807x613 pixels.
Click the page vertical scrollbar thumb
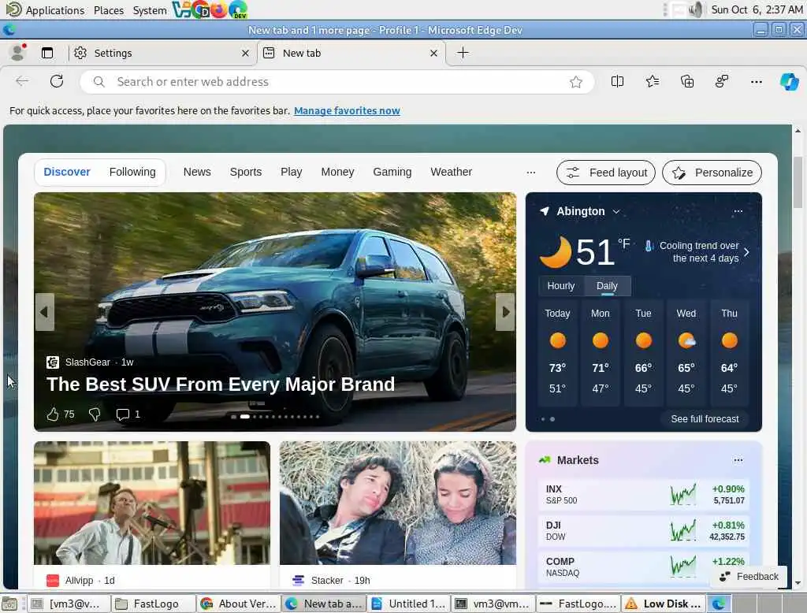[798, 182]
